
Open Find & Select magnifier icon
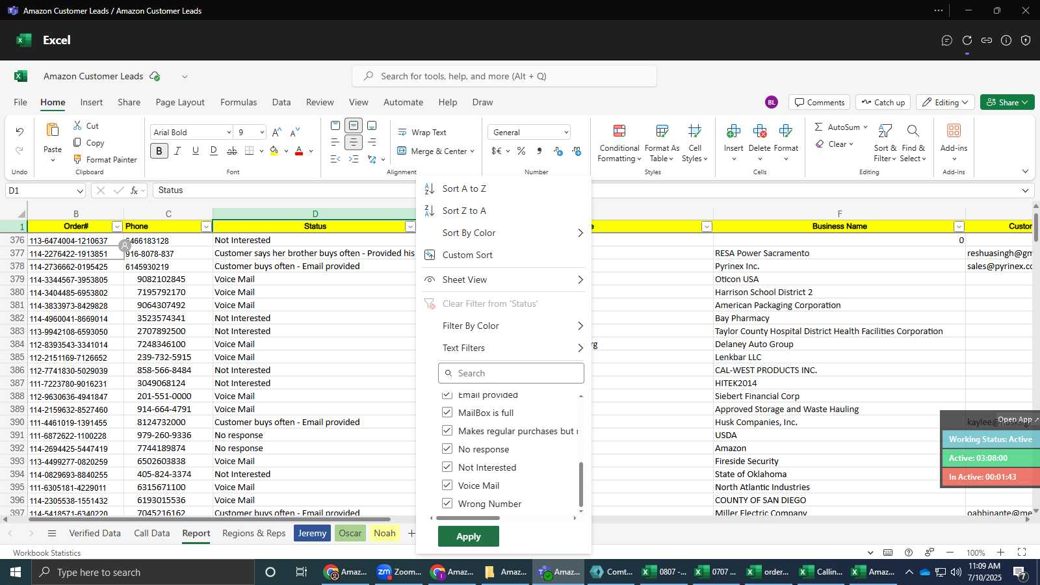[913, 131]
